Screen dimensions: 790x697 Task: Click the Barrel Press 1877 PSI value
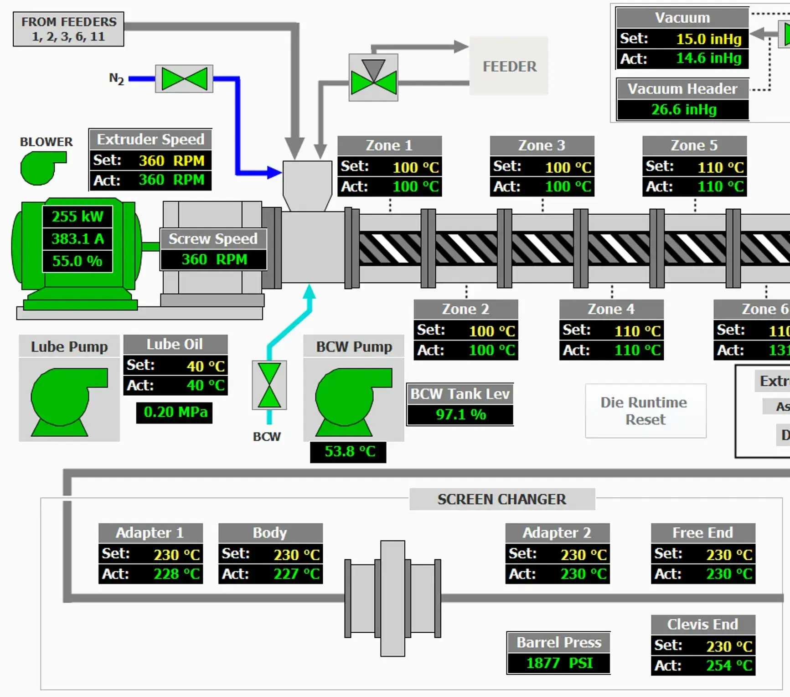coord(559,663)
